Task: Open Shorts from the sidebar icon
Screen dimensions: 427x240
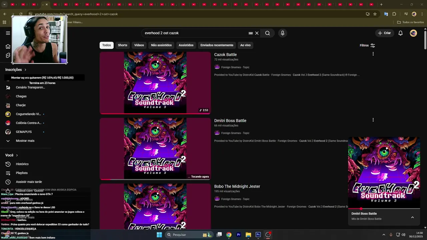Action: [8, 55]
